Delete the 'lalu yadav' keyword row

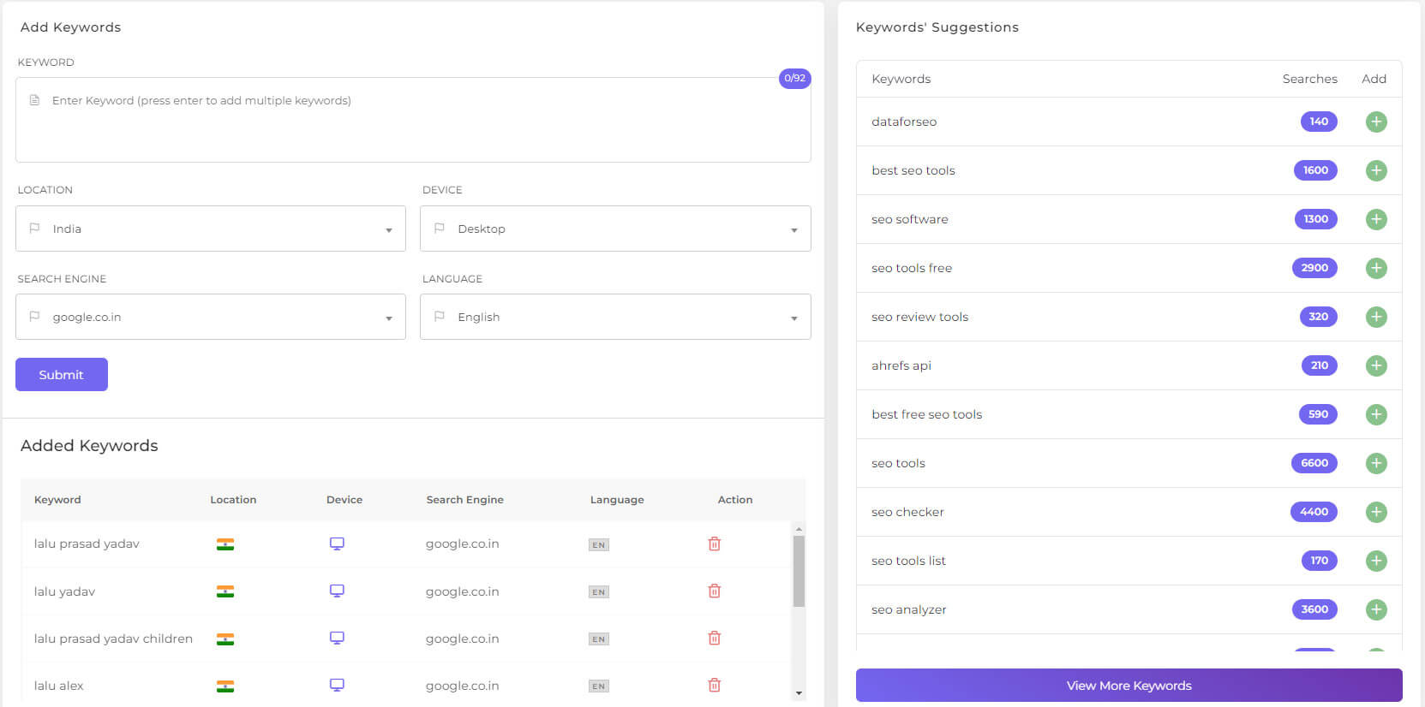[x=714, y=591]
